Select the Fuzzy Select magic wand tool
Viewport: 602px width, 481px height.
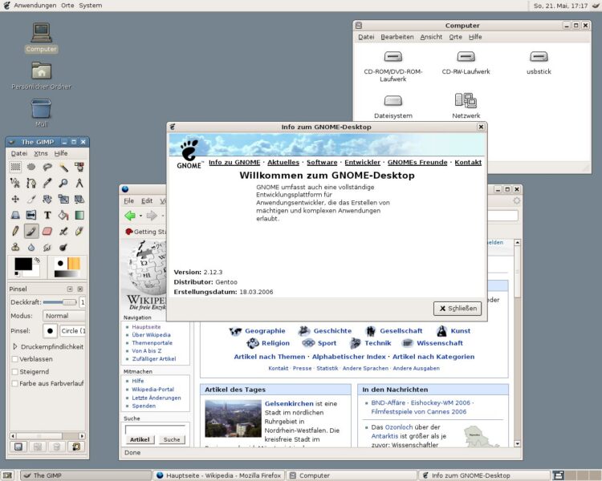63,167
